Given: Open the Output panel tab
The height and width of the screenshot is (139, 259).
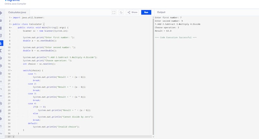Looking at the screenshot, I should pyautogui.click(x=161, y=12).
